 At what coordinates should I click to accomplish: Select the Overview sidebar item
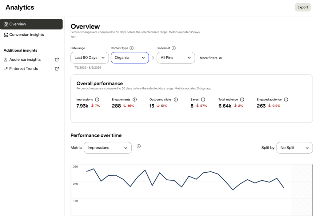[x=31, y=24]
